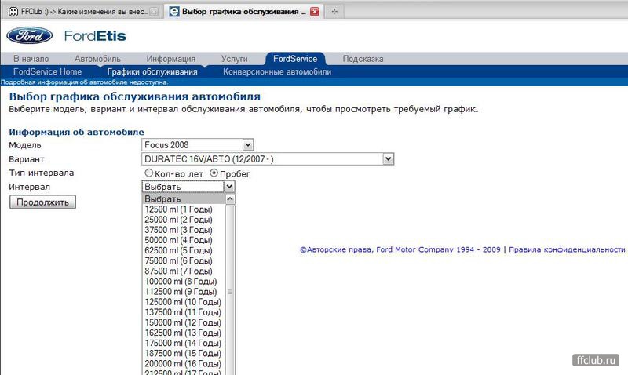Go to FordService Home
The width and height of the screenshot is (628, 375).
(x=47, y=71)
